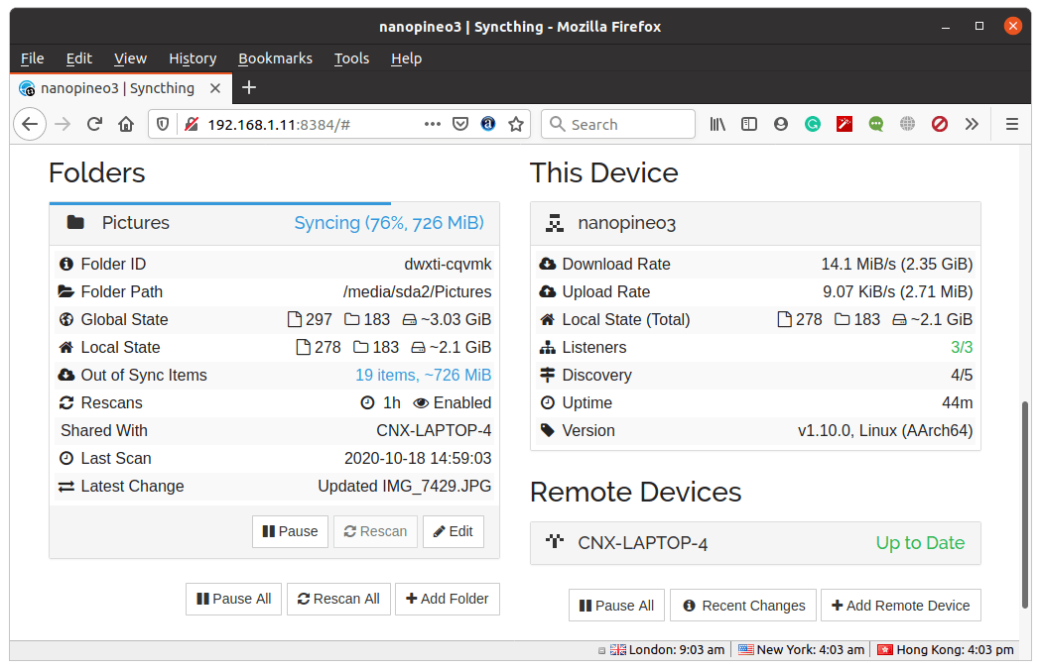The height and width of the screenshot is (670, 1041).
Task: Go to the Firefox home page
Action: [x=126, y=124]
